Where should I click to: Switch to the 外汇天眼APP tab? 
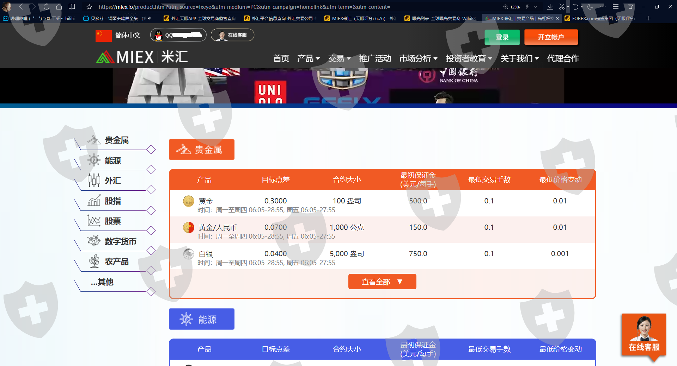tap(199, 18)
